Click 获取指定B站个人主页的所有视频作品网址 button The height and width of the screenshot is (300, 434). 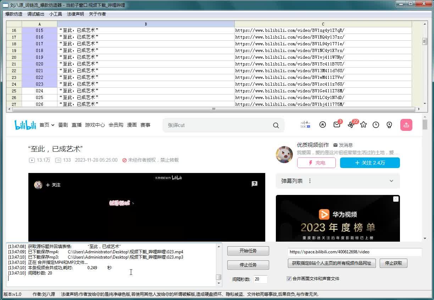pos(332,263)
